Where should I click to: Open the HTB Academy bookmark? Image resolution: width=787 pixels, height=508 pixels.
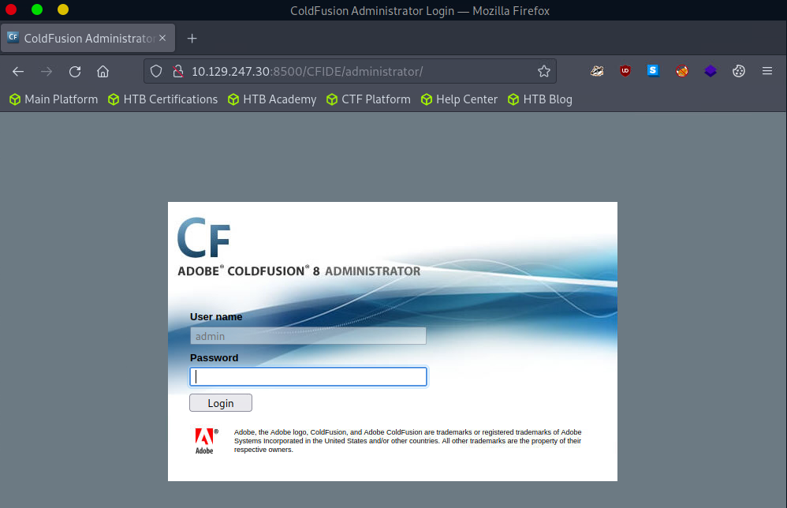pos(272,99)
